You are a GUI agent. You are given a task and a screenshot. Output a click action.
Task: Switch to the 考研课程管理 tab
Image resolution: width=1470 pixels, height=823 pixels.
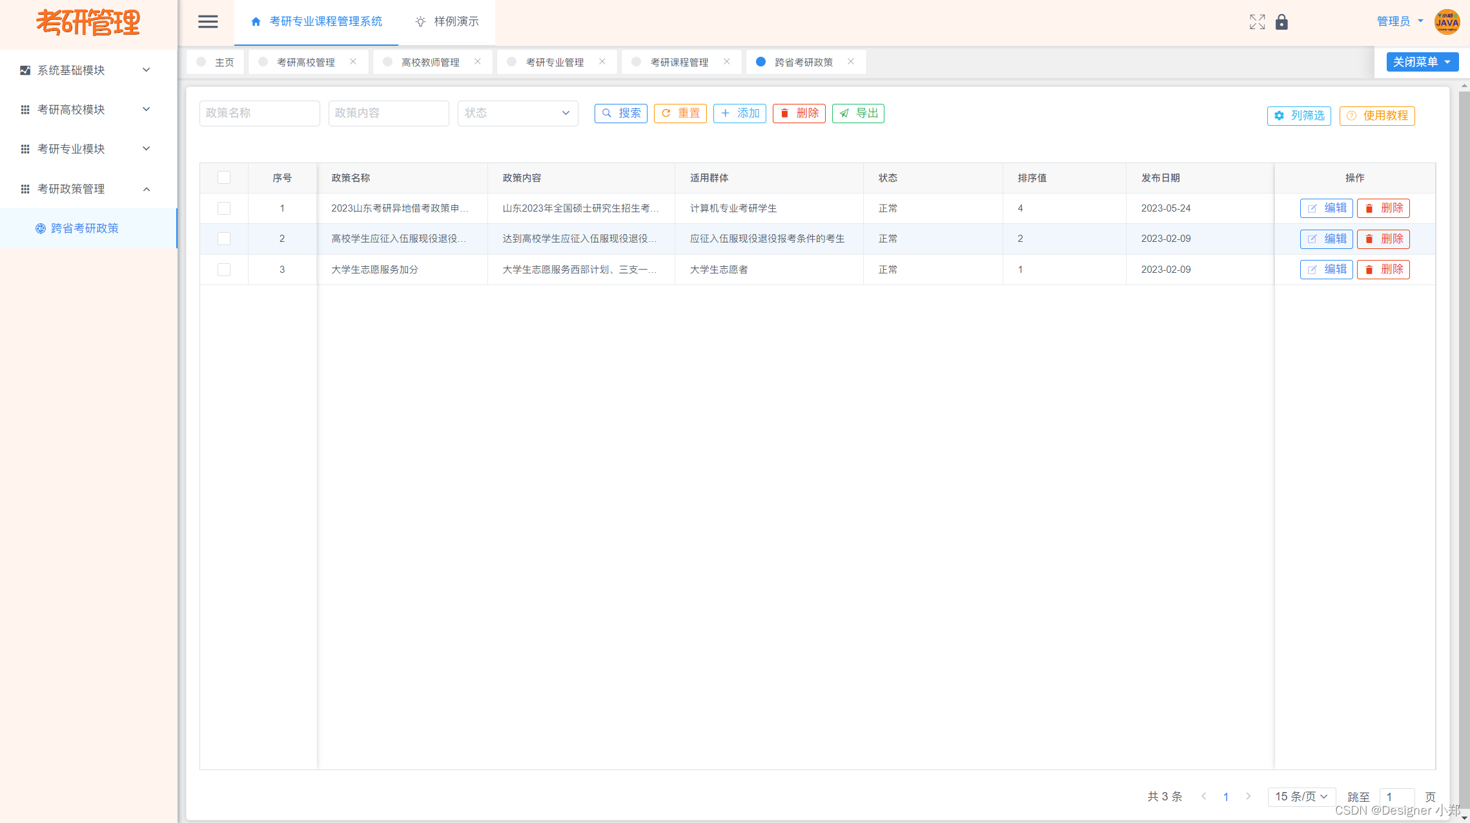click(x=679, y=63)
